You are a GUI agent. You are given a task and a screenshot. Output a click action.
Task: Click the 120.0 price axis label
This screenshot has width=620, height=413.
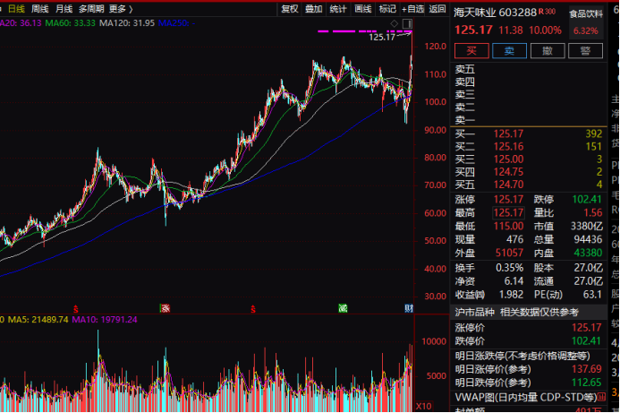[435, 47]
